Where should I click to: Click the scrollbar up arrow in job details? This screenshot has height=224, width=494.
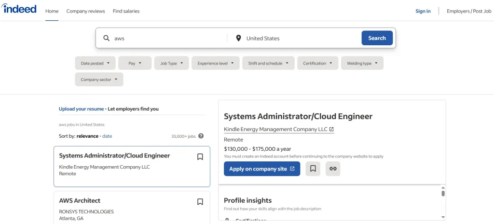pyautogui.click(x=443, y=187)
